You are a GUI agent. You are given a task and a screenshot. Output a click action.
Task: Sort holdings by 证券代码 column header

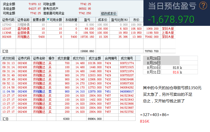pyautogui.click(x=8, y=20)
